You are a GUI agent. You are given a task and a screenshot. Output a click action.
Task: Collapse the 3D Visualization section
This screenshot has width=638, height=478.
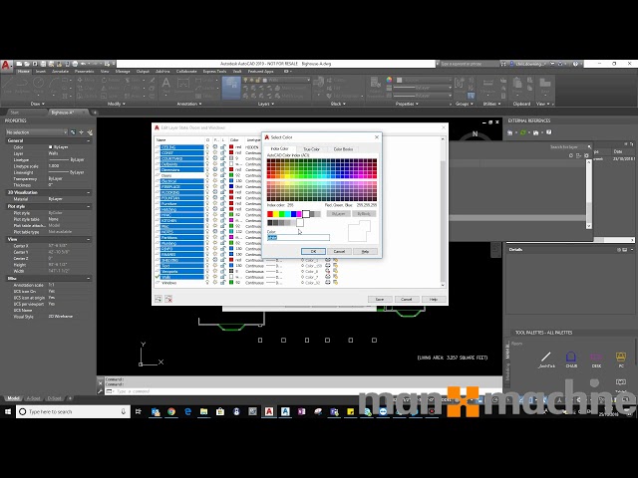click(89, 192)
